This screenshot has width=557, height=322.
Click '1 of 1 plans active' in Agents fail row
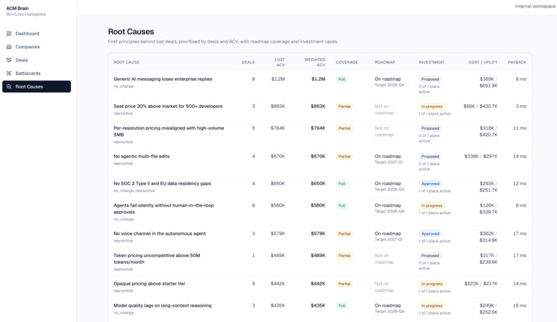(x=435, y=213)
